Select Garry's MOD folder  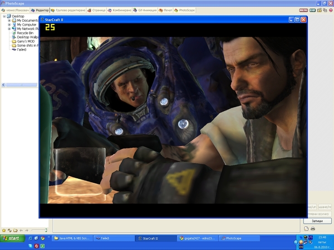[x=26, y=41]
